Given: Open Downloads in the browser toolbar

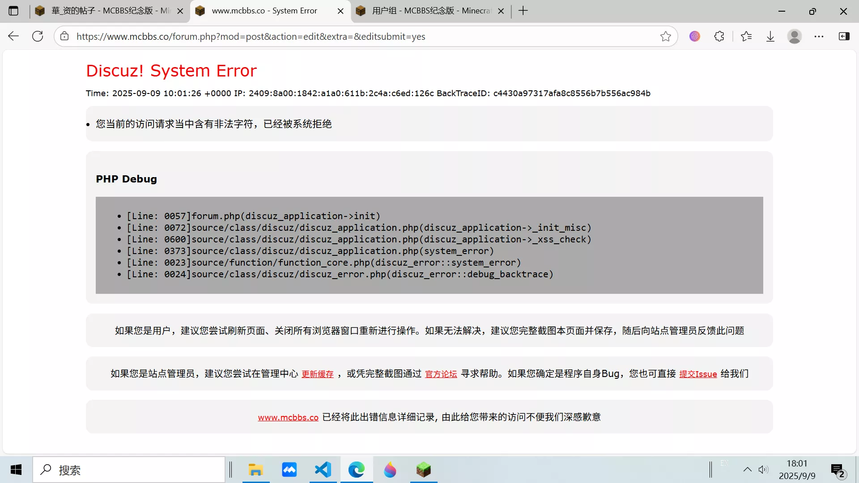Looking at the screenshot, I should 770,36.
